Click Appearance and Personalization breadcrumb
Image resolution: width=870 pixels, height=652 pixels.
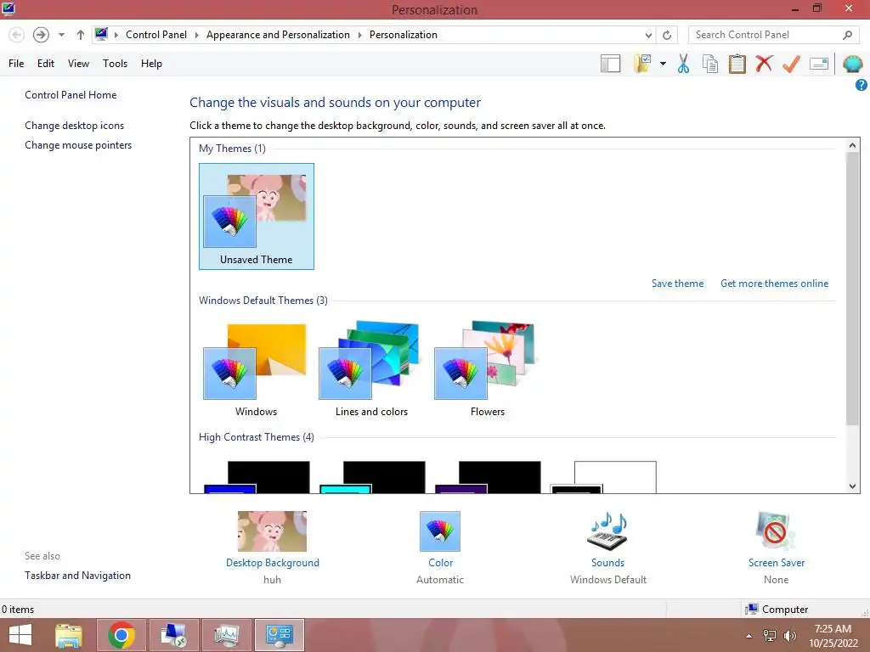point(278,35)
